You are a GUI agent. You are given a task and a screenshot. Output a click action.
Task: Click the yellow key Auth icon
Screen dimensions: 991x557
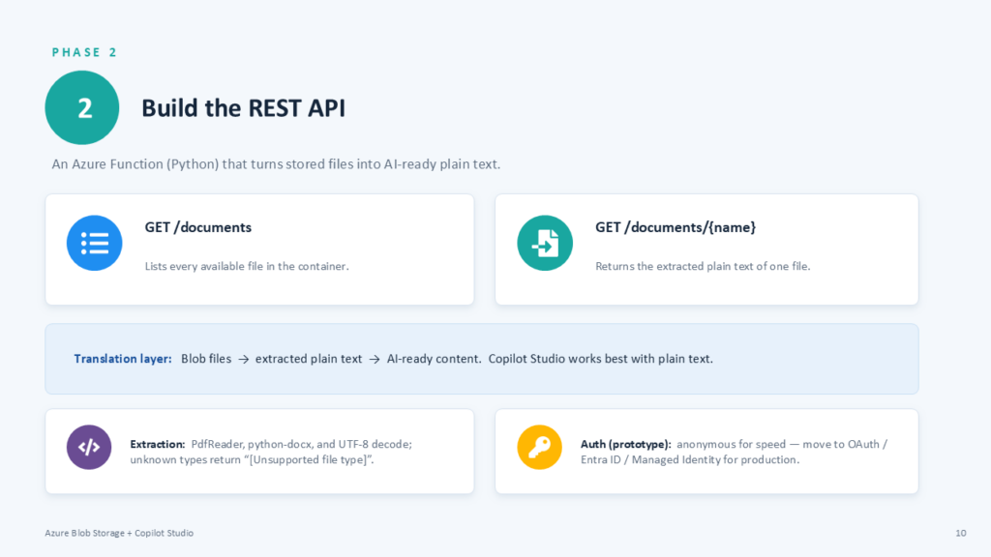[x=540, y=447]
